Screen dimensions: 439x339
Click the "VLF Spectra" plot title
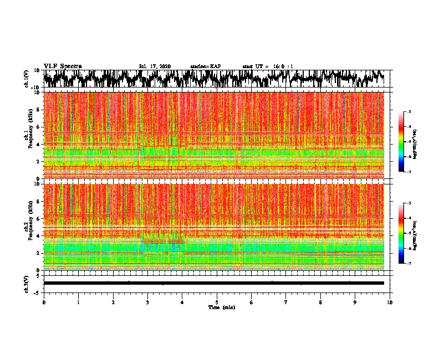pyautogui.click(x=63, y=66)
